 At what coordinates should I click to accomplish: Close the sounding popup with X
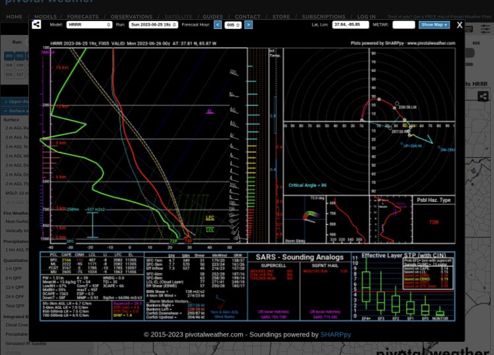tap(459, 25)
